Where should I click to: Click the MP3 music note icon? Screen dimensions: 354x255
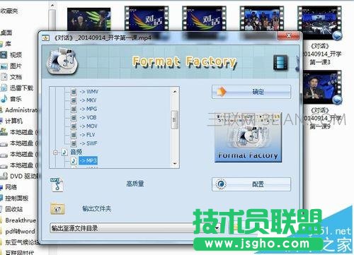(x=74, y=160)
